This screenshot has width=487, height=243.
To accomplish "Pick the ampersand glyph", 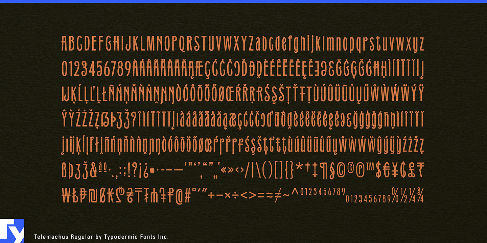I will [x=94, y=172].
